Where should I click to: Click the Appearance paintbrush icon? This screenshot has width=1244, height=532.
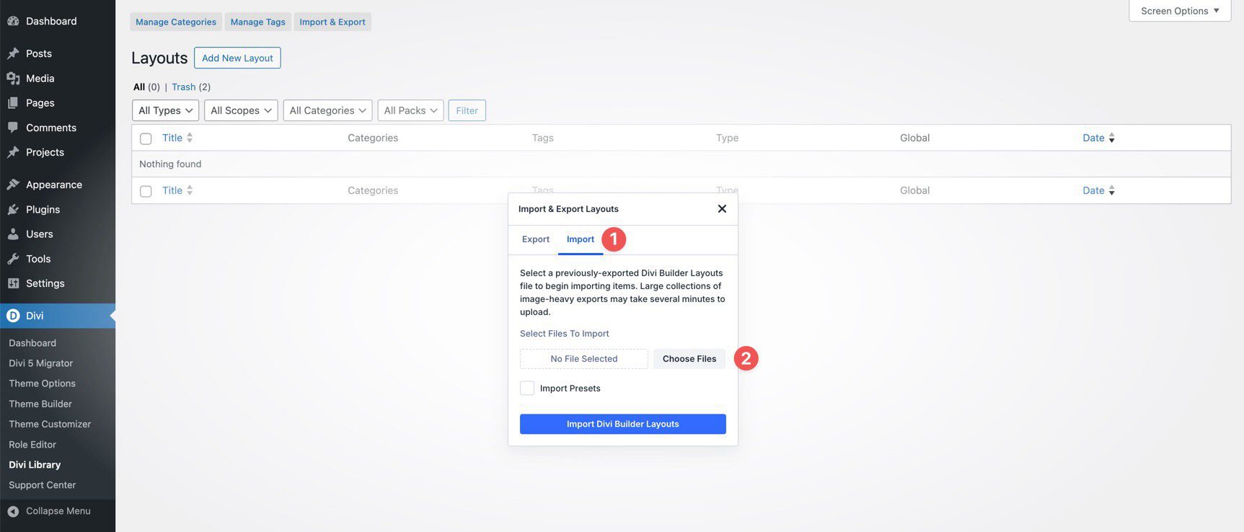13,185
